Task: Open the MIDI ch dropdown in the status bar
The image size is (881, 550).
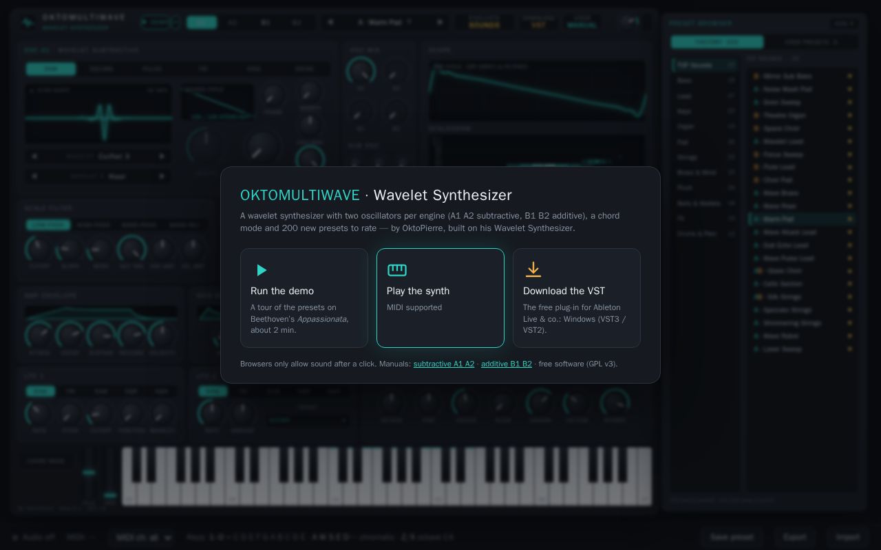Action: (143, 538)
